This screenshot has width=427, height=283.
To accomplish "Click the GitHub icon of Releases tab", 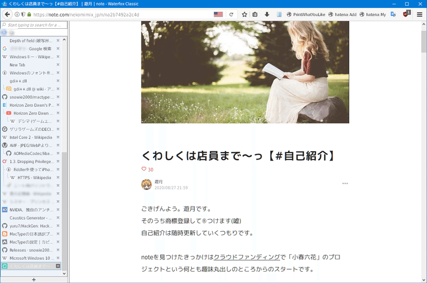I will pyautogui.click(x=5, y=250).
